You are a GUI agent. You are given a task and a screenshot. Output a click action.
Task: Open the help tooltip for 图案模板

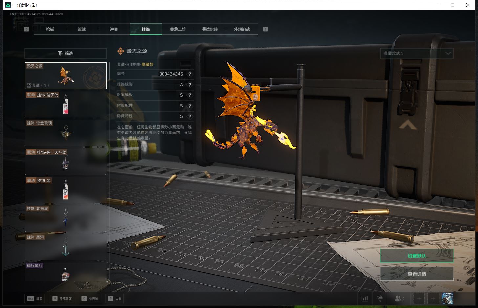point(189,95)
